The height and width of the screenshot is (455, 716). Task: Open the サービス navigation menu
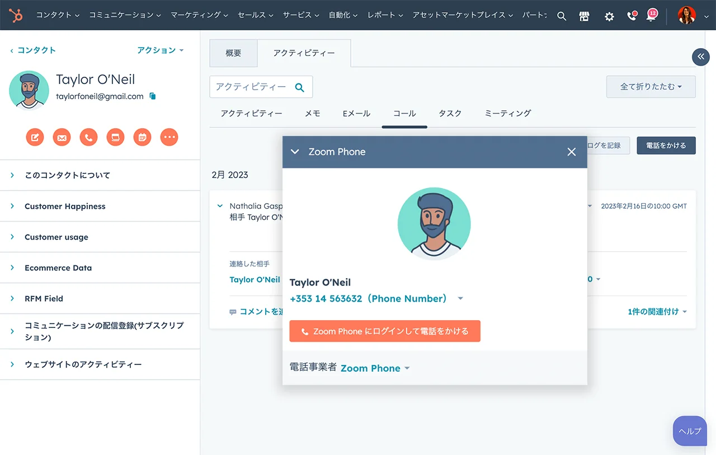301,15
